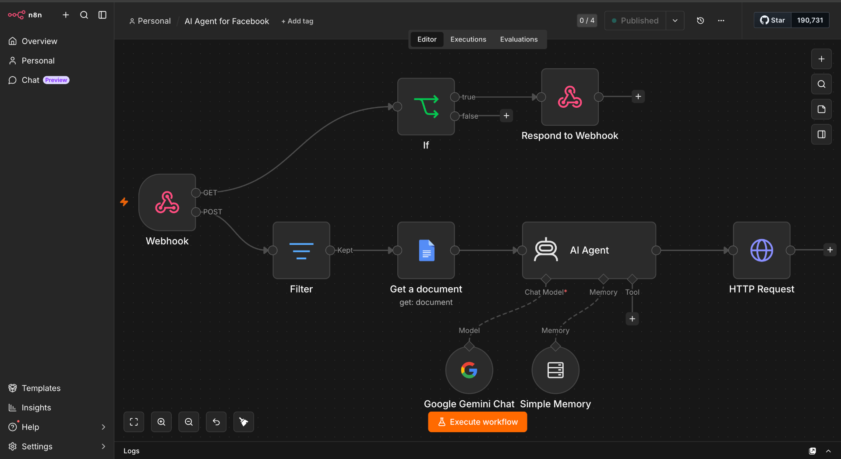Switch to the Evaluations tab
The height and width of the screenshot is (459, 841).
point(519,39)
